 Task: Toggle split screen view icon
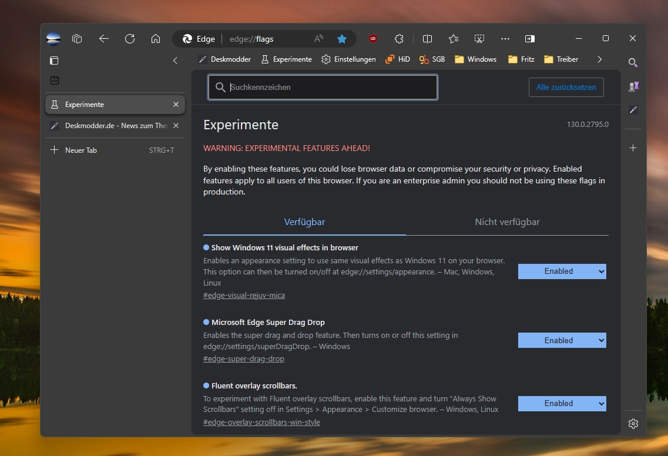(x=427, y=39)
